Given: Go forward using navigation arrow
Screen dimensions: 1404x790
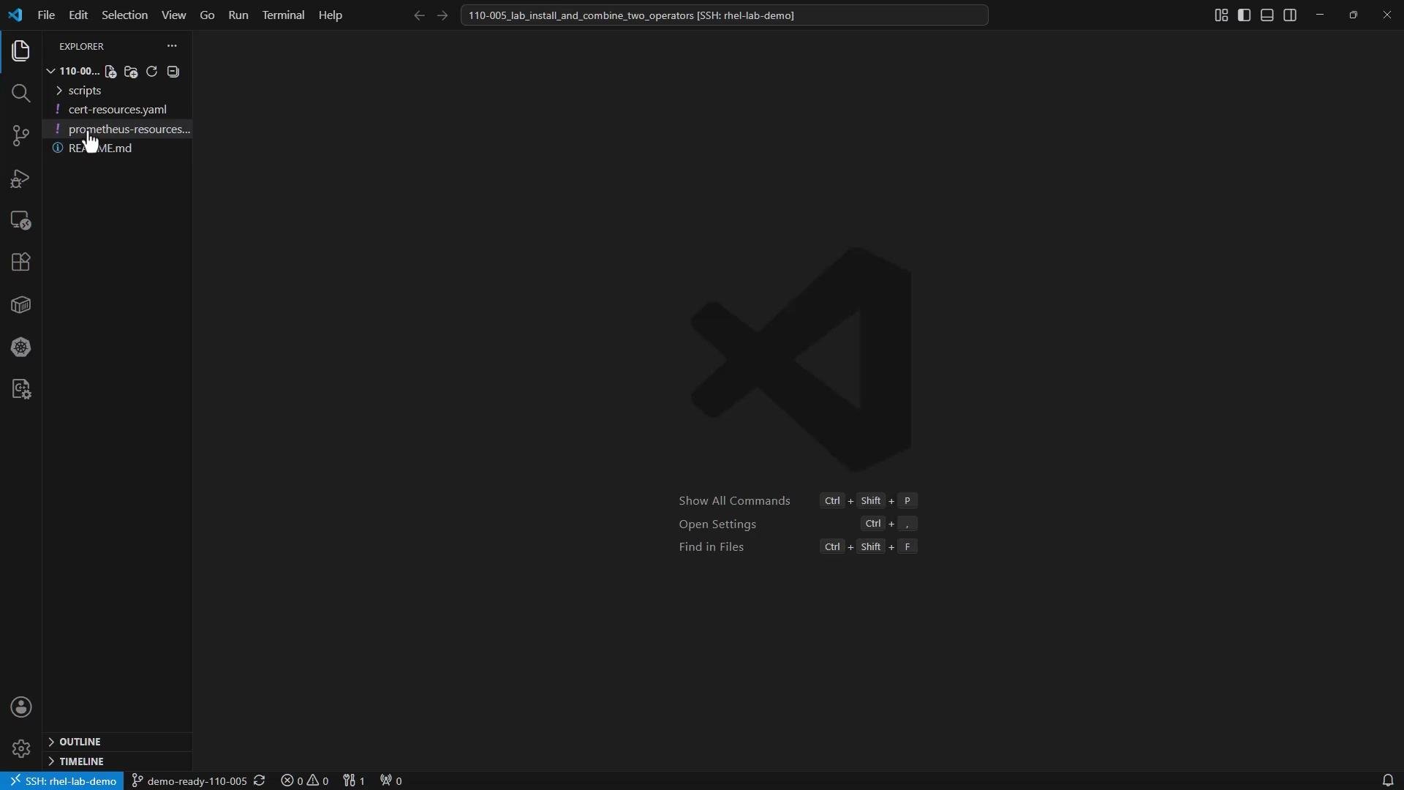Looking at the screenshot, I should click(x=443, y=15).
